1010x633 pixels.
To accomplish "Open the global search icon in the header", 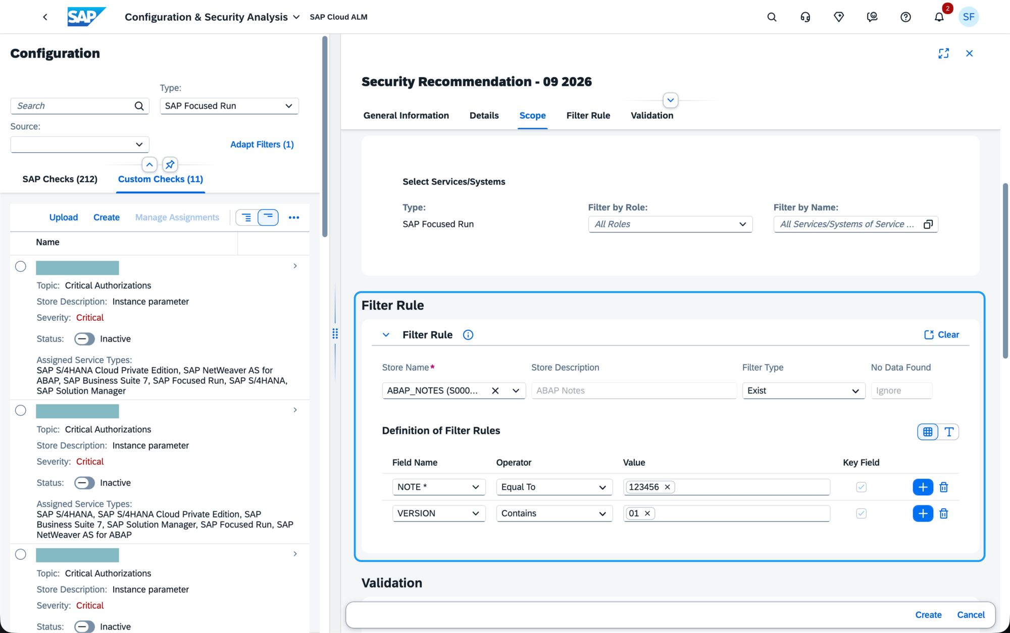I will (x=772, y=17).
